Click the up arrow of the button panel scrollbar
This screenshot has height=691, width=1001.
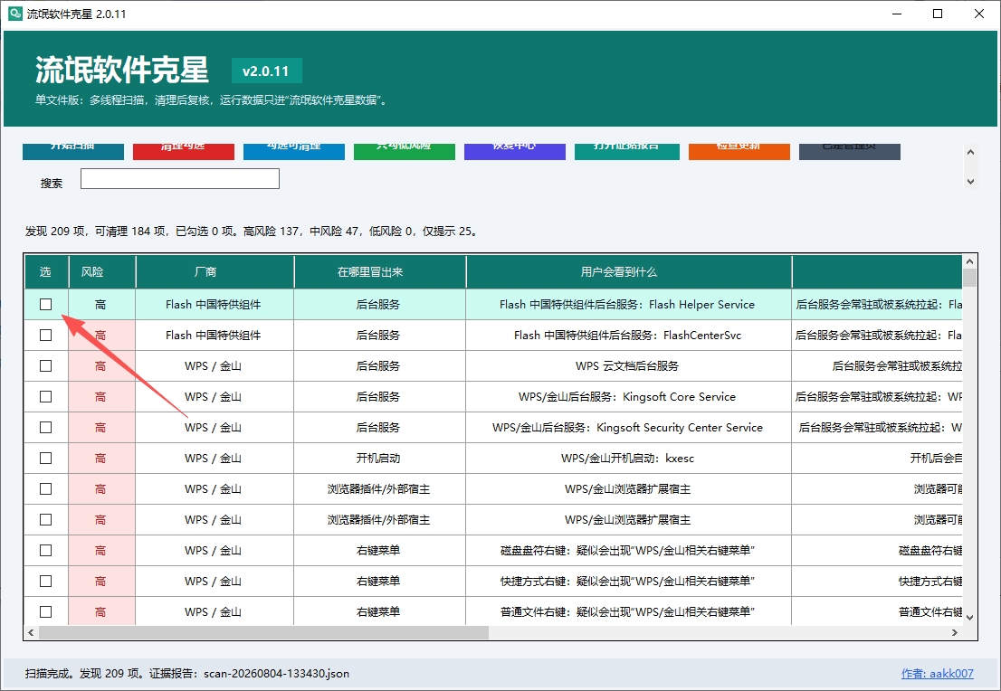tap(970, 152)
